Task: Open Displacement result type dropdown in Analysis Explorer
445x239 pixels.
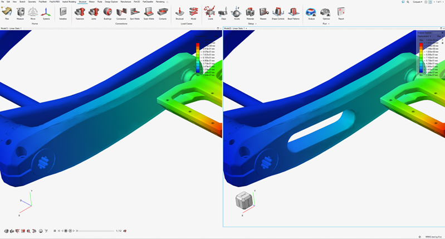Action: [424, 36]
